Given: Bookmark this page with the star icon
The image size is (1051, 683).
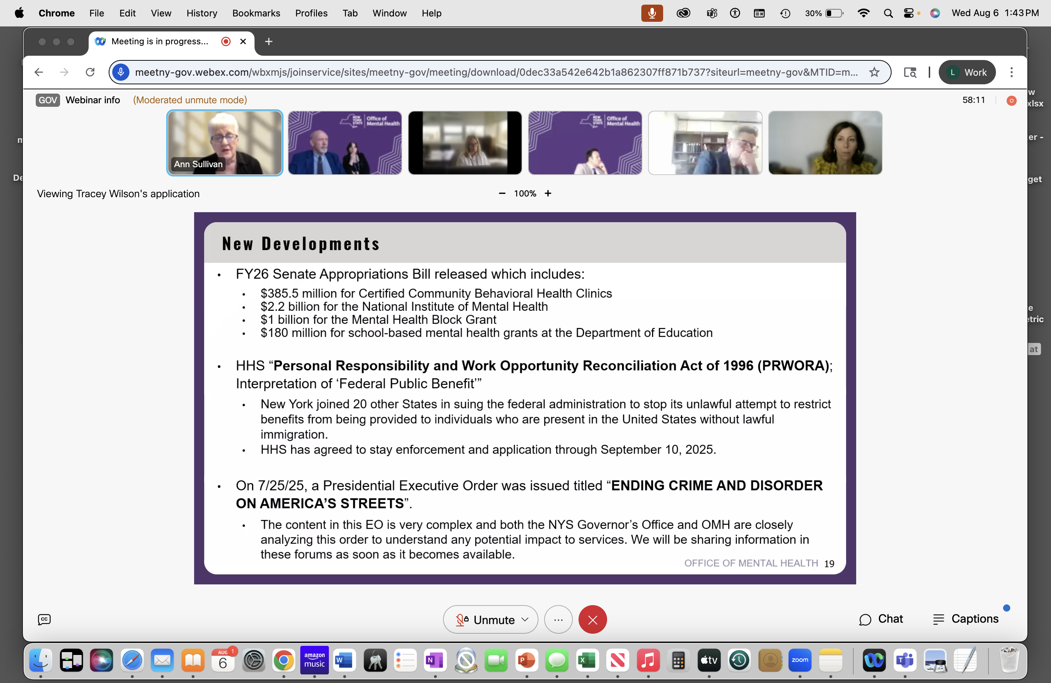Looking at the screenshot, I should 874,73.
